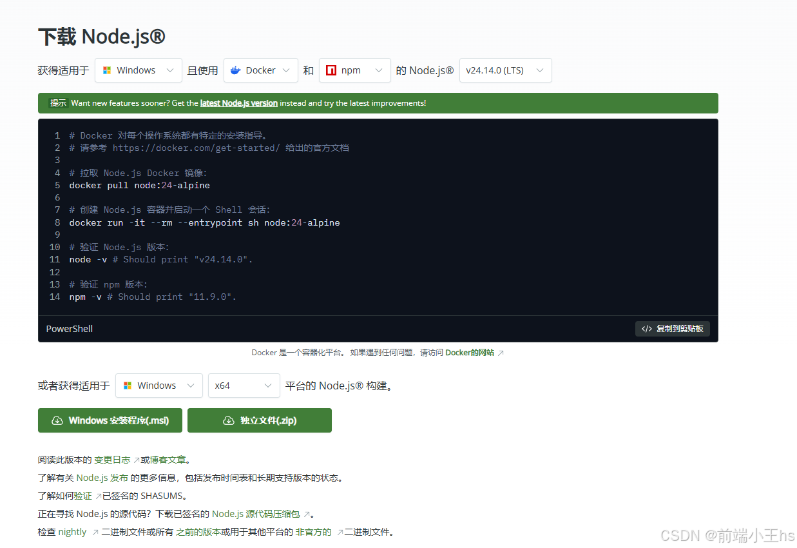The image size is (797, 548).
Task: Click the https://docker.com/get-started/ comment line
Action: 209,148
